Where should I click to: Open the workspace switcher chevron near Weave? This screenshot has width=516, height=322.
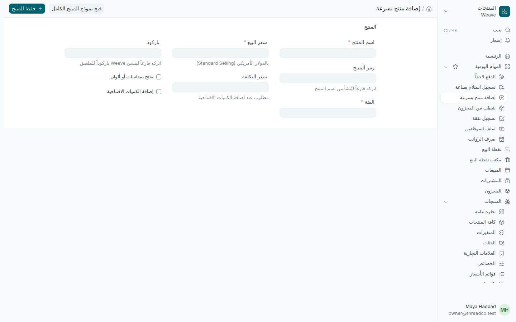point(446,11)
